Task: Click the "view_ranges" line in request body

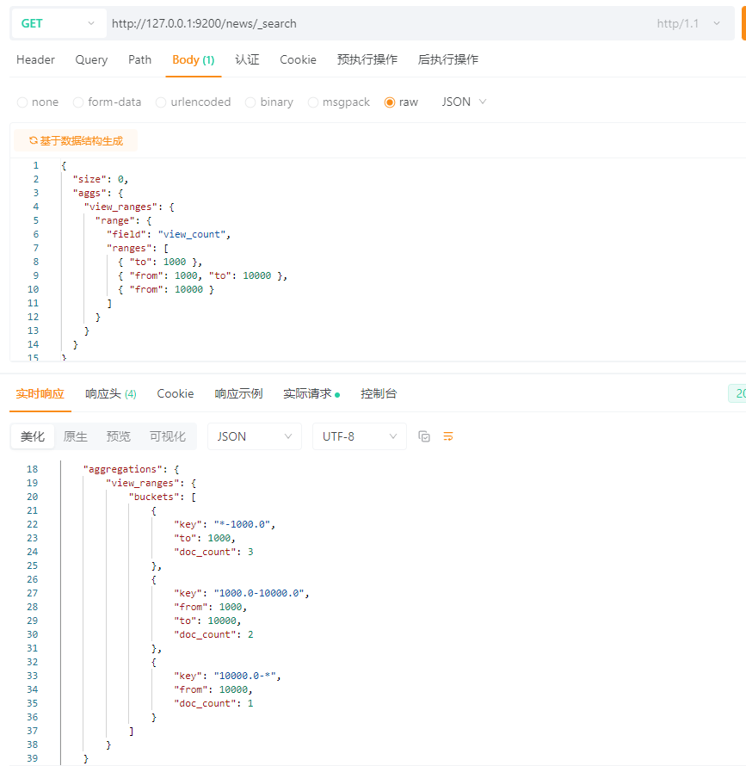Action: (129, 207)
